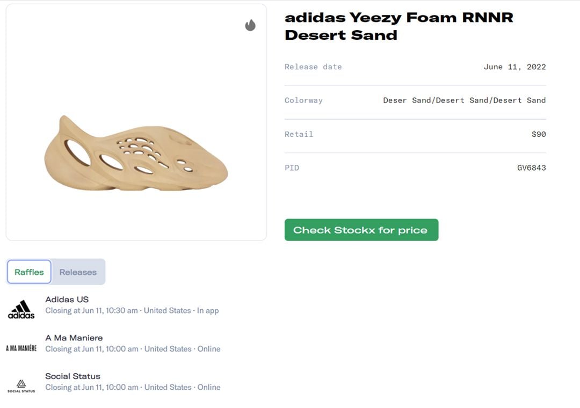Click A Ma Maniere closing time details
Image resolution: width=580 pixels, height=408 pixels.
(x=133, y=348)
